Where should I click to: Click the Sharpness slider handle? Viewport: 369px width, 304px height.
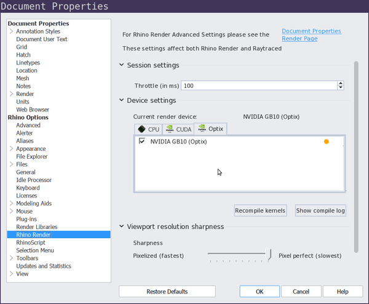coord(268,255)
